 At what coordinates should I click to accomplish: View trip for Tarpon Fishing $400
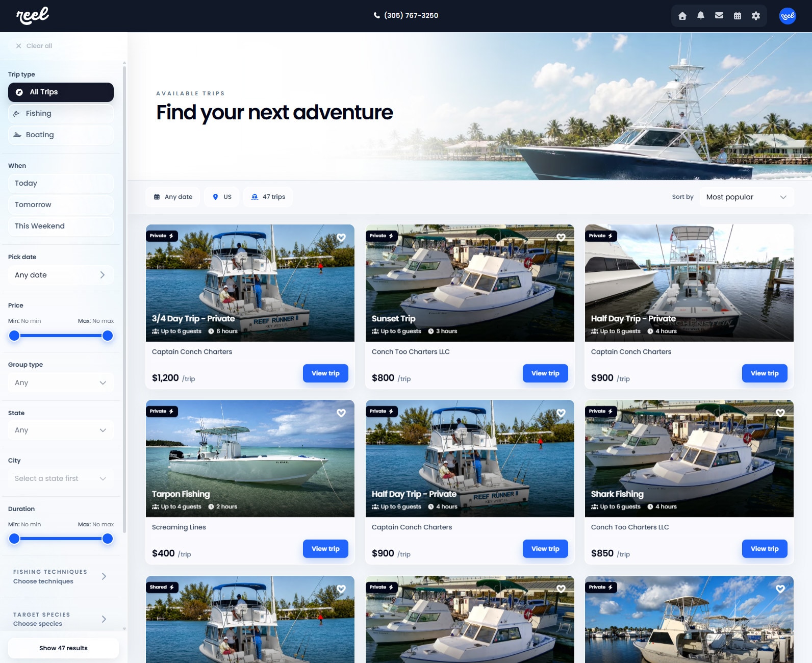(x=325, y=549)
